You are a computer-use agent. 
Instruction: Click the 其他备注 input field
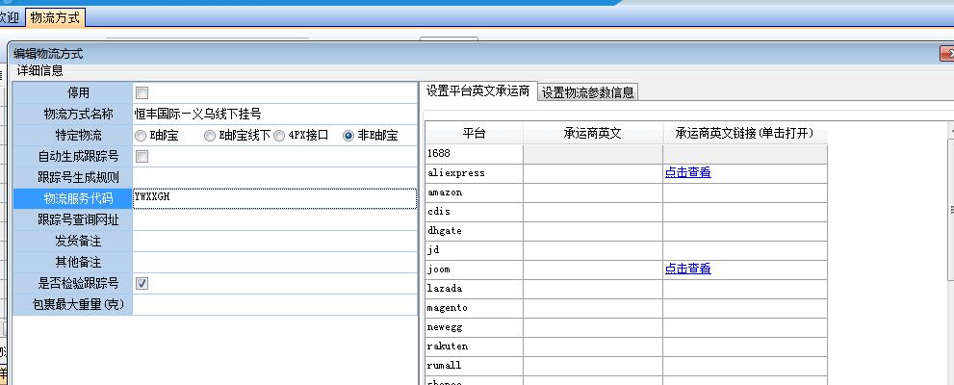tap(274, 263)
